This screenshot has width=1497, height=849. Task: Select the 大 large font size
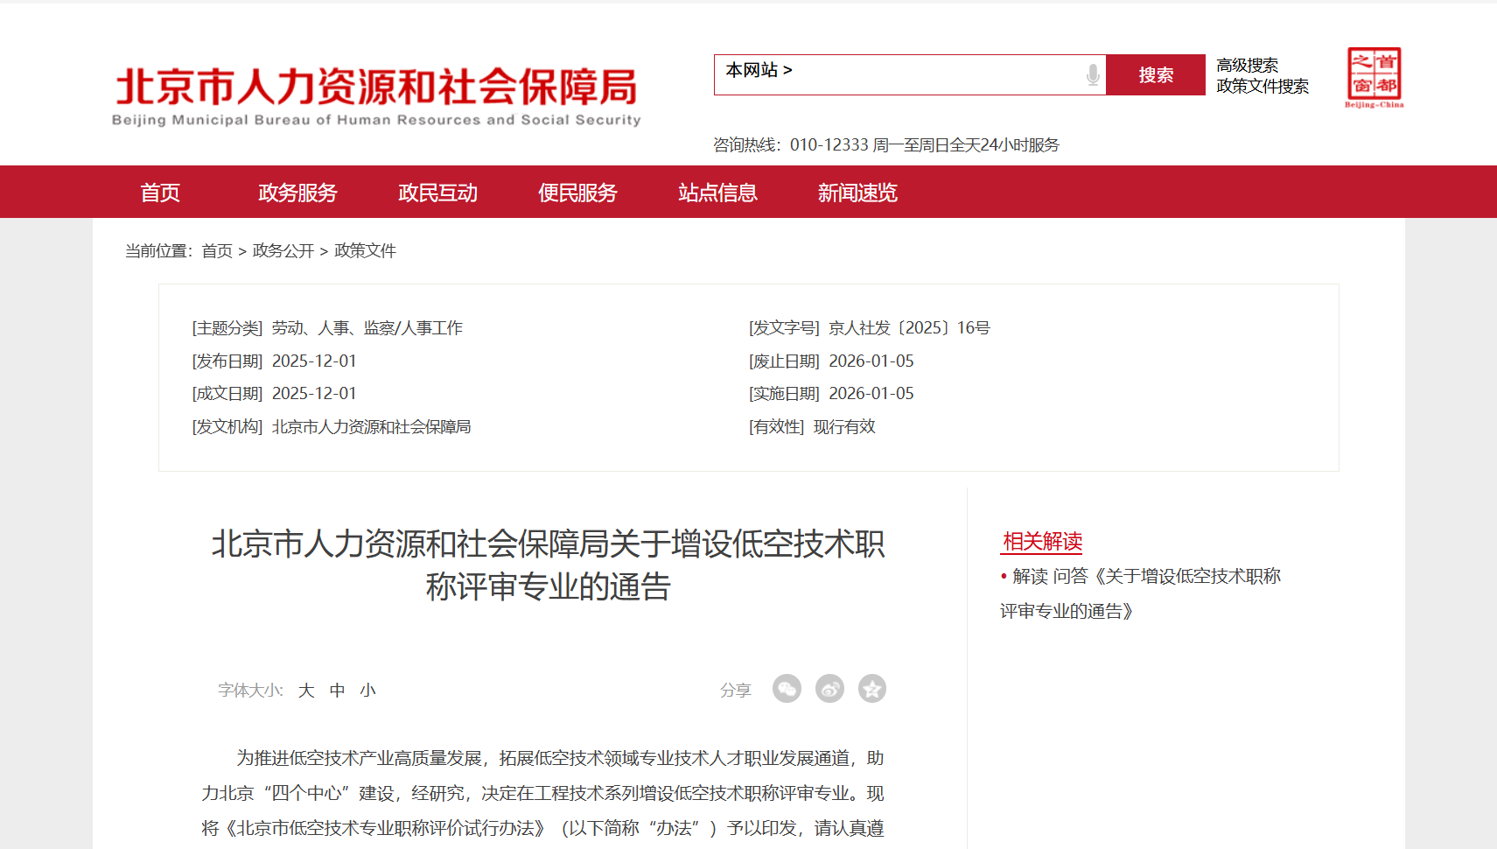pos(306,690)
